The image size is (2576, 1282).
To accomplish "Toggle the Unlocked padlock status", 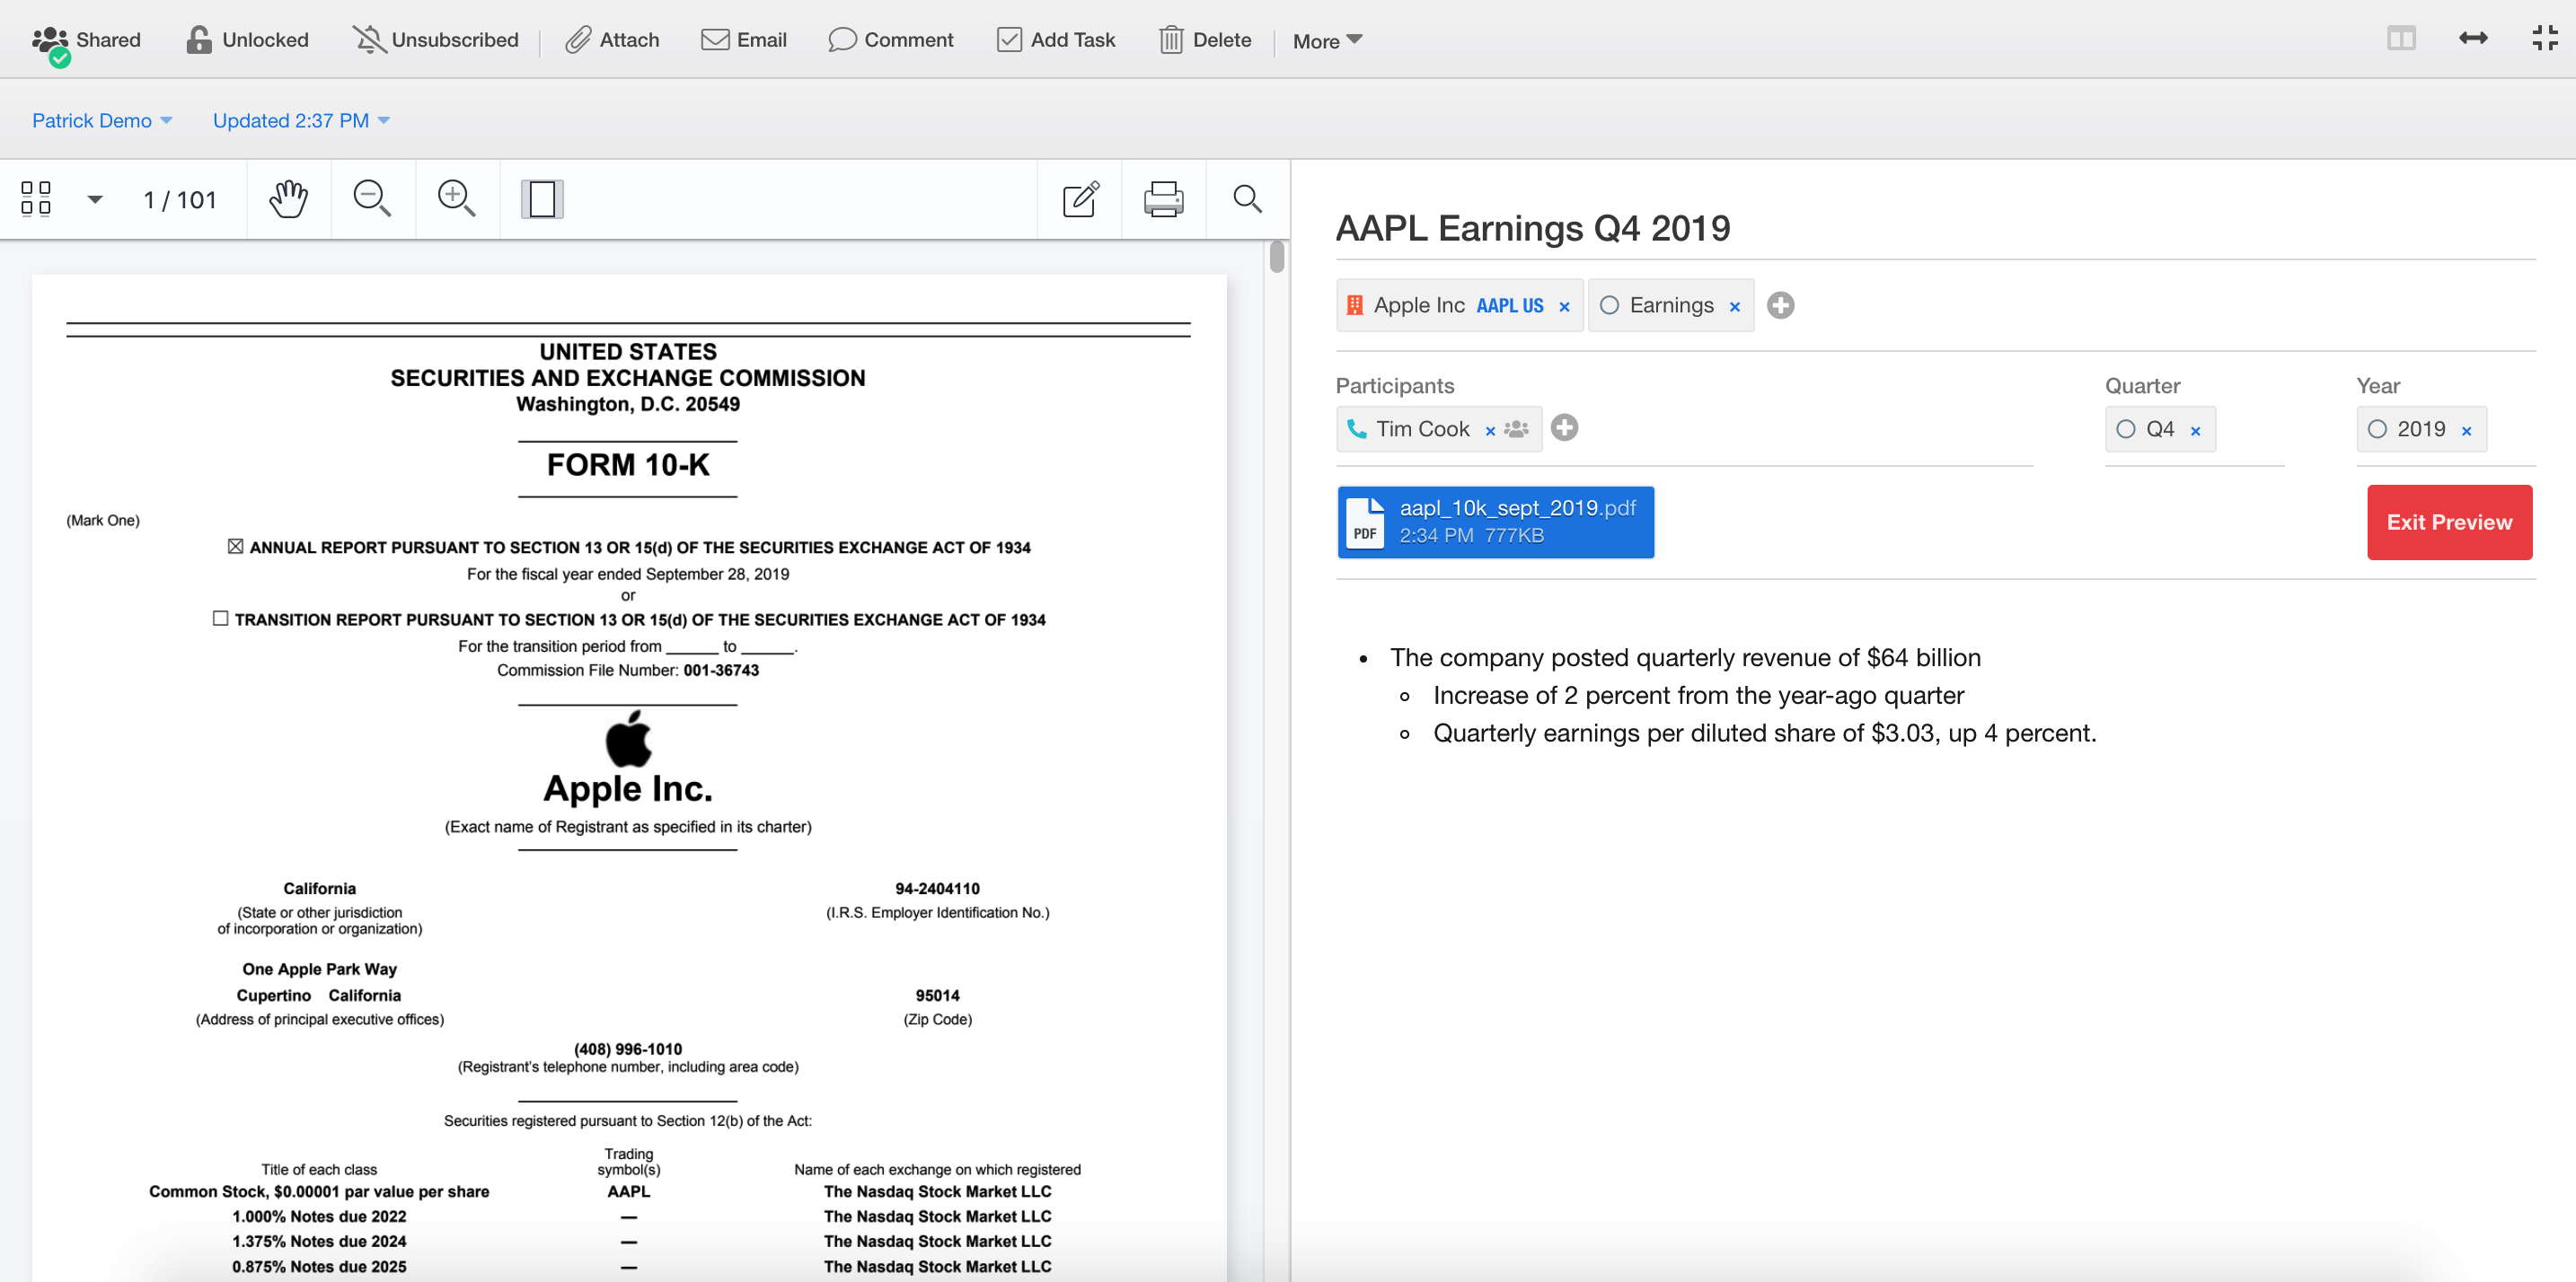I will click(x=247, y=40).
